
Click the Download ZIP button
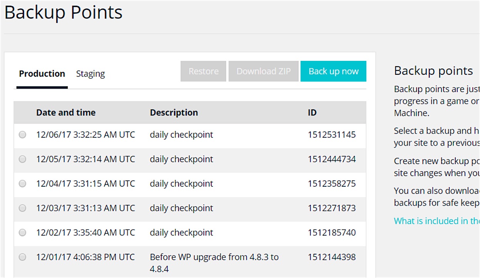[263, 71]
